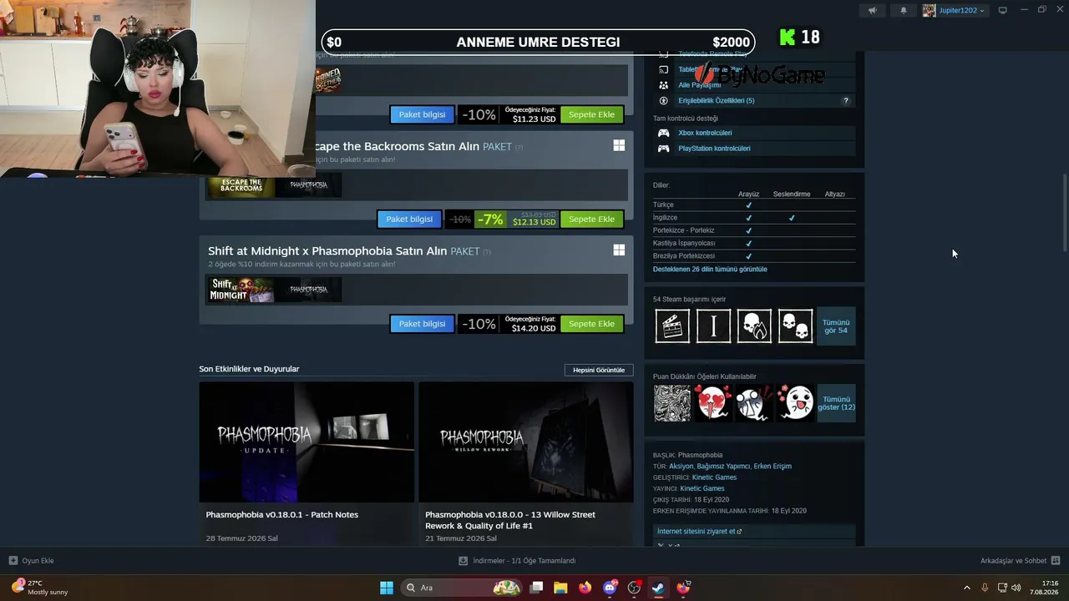Switch to Steam in the taskbar

[x=658, y=588]
